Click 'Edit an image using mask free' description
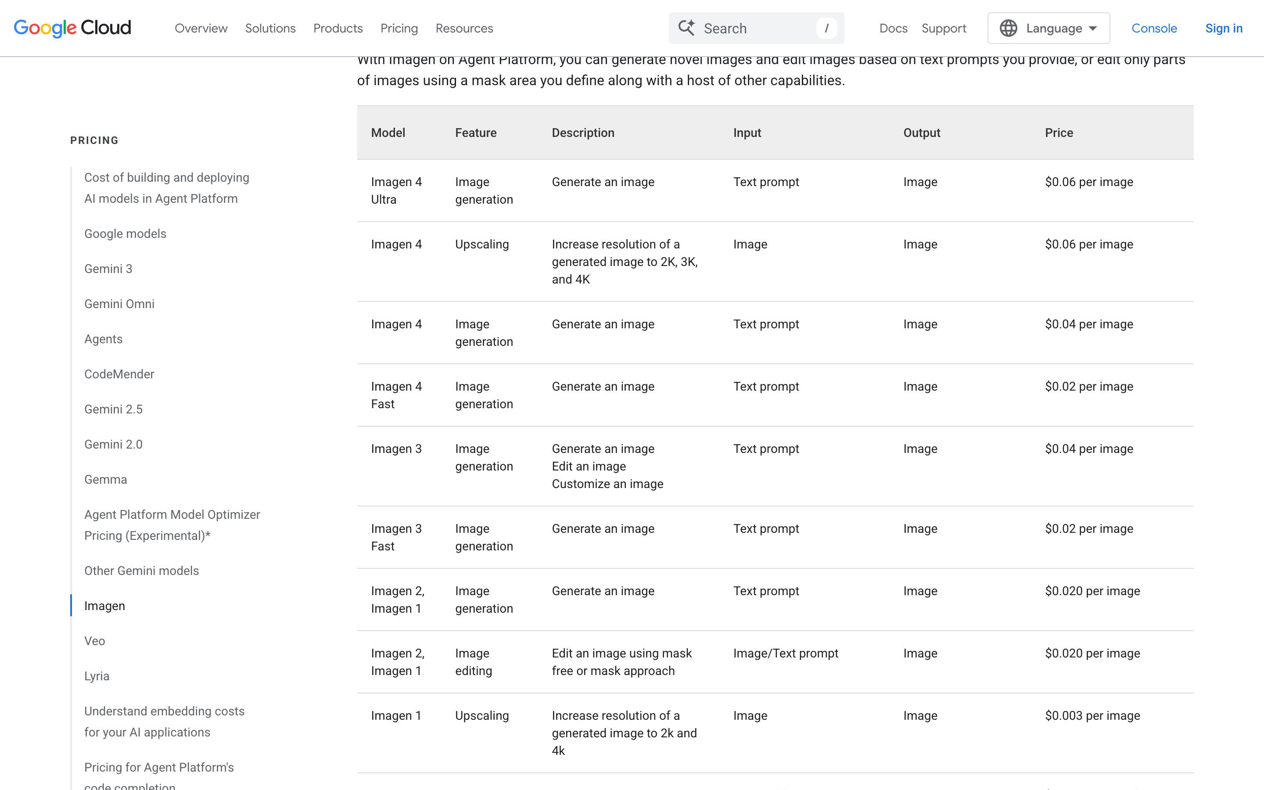The image size is (1264, 790). pyautogui.click(x=621, y=662)
